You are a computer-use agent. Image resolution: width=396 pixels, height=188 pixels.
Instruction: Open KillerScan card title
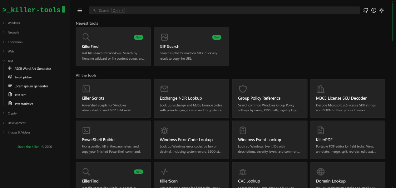coord(169,181)
